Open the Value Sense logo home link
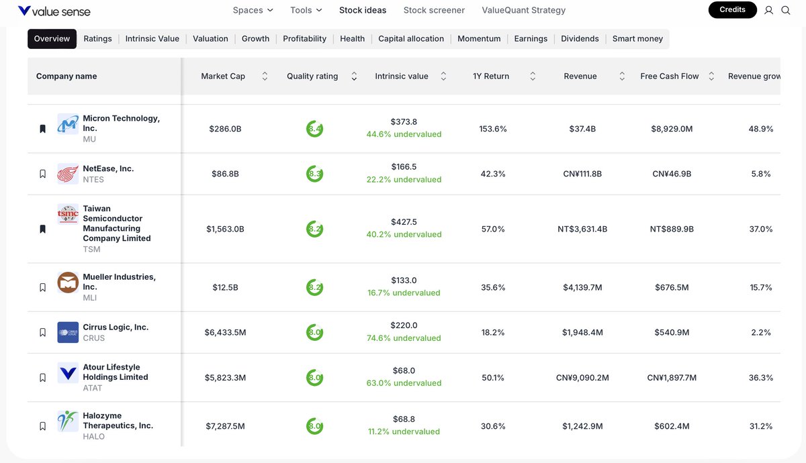Screen dimensions: 806x463 coord(54,11)
